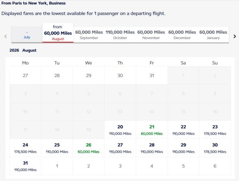Screen dimensions: 239x181
Task: Click the next months right arrow
Action: pos(235,36)
